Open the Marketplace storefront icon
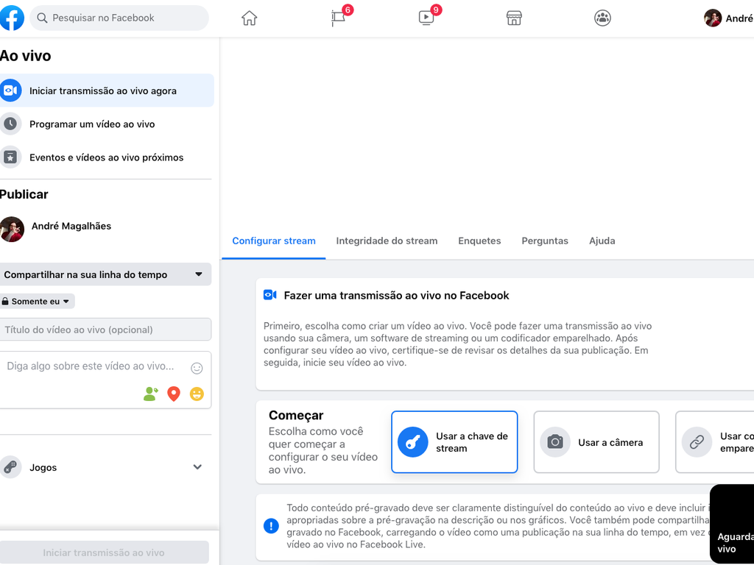754x565 pixels. [514, 18]
